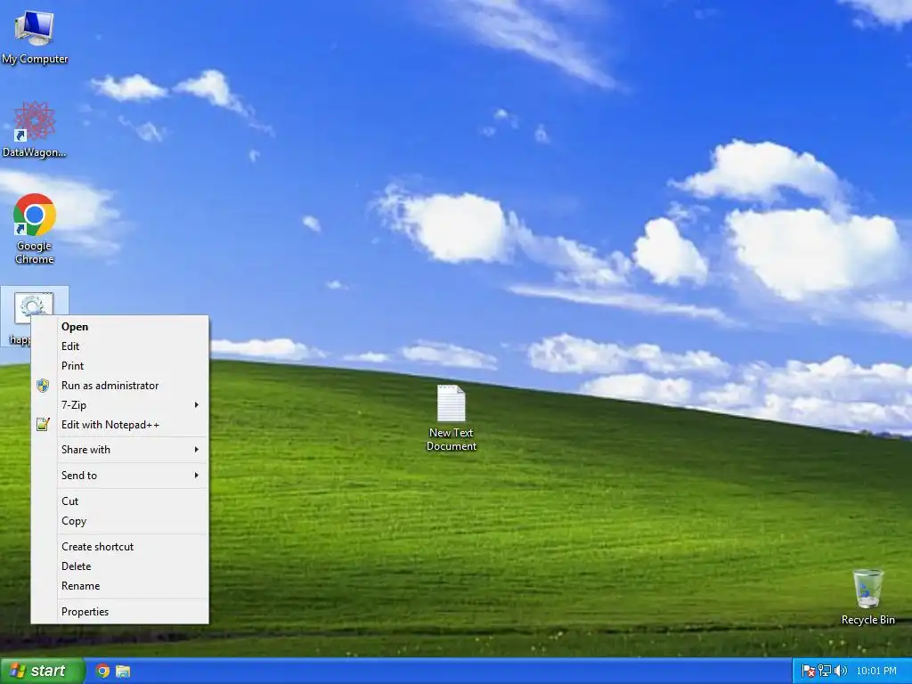Click the gear-icon batch file on desktop
Viewport: 912px width, 684px height.
[x=34, y=308]
